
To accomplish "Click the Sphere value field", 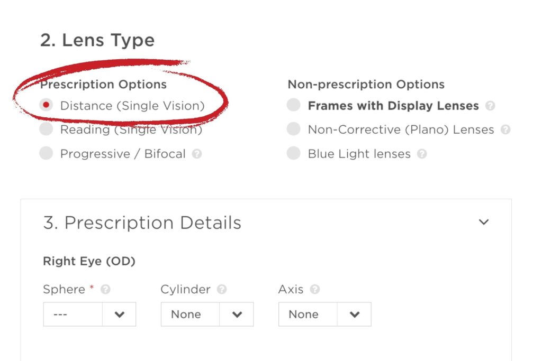I will (x=71, y=314).
